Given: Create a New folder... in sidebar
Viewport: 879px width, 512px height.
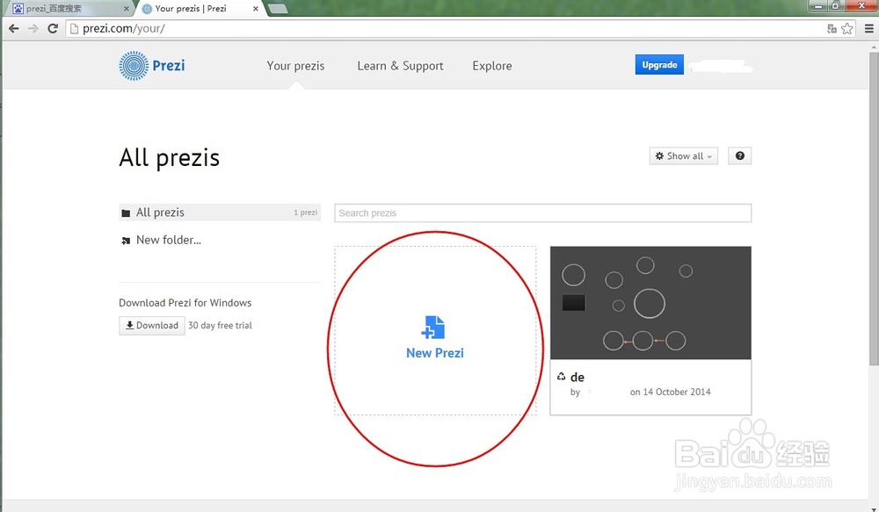Looking at the screenshot, I should click(x=168, y=241).
